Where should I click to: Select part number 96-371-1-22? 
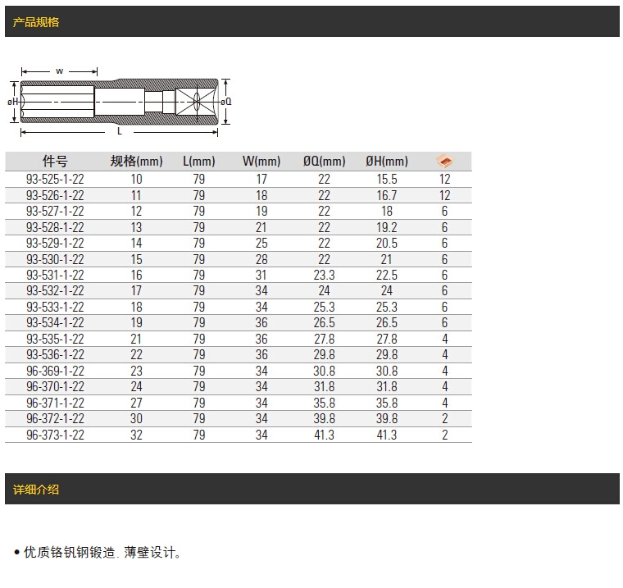pyautogui.click(x=55, y=403)
